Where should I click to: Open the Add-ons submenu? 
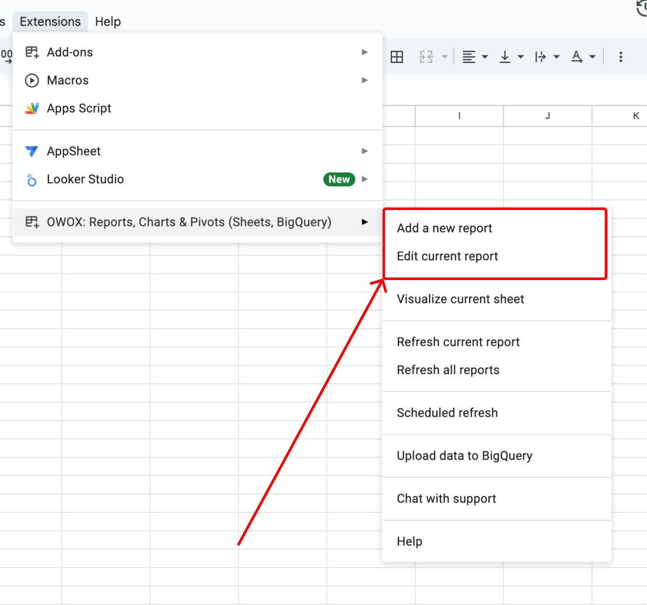[197, 53]
